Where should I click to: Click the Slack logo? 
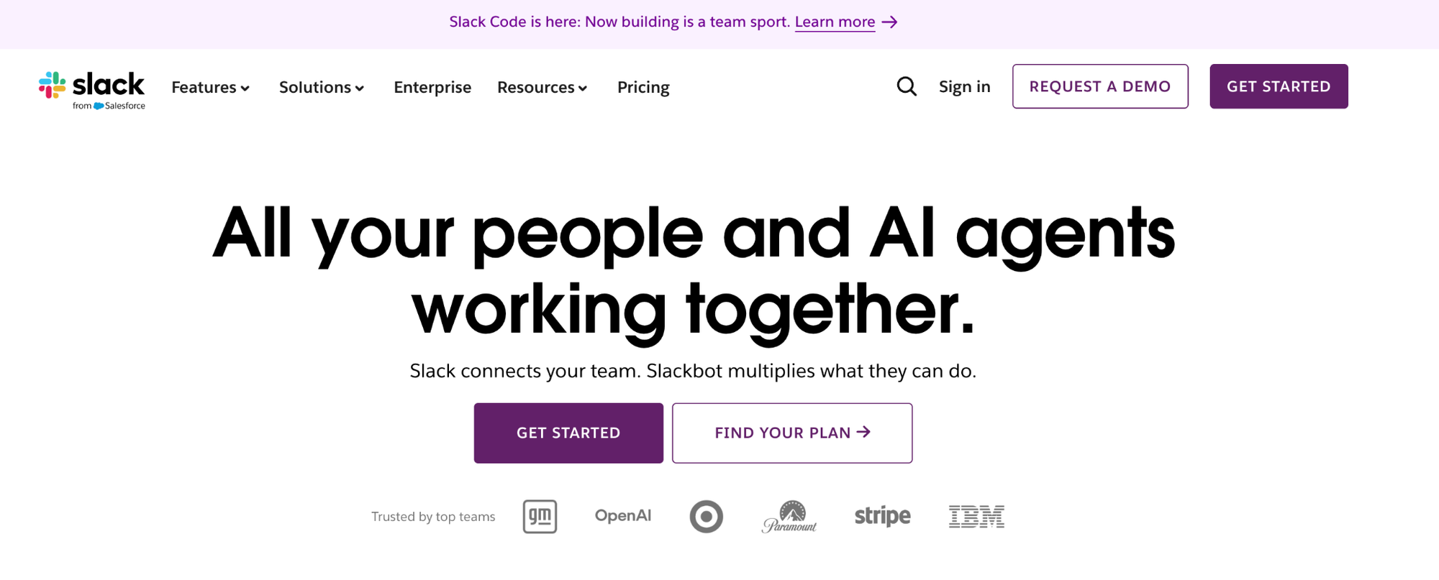tap(92, 90)
